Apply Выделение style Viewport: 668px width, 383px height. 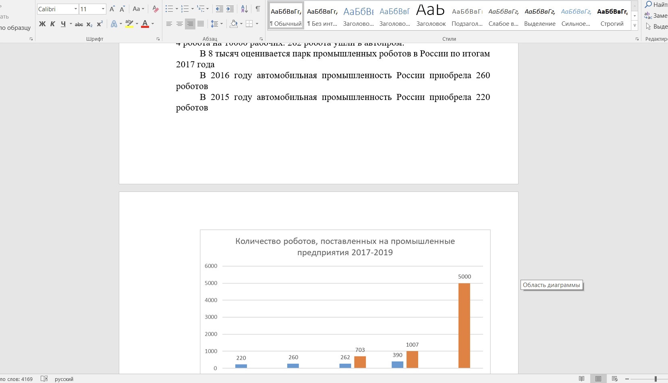[540, 16]
